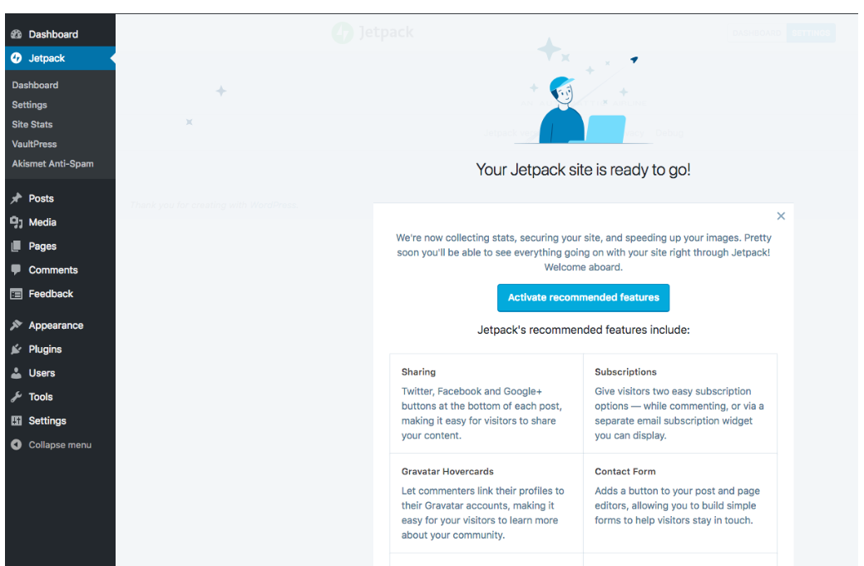The width and height of the screenshot is (864, 566).
Task: Open the Users menu
Action: tap(42, 373)
